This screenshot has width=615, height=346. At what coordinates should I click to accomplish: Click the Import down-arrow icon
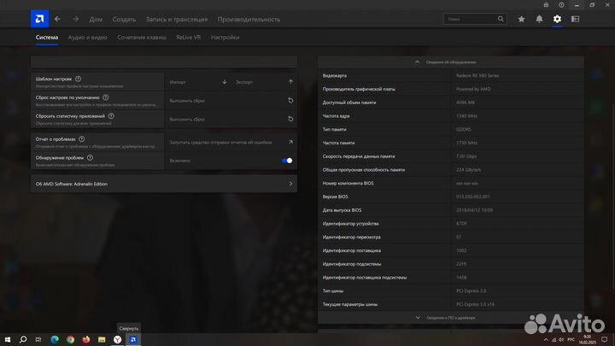click(225, 82)
